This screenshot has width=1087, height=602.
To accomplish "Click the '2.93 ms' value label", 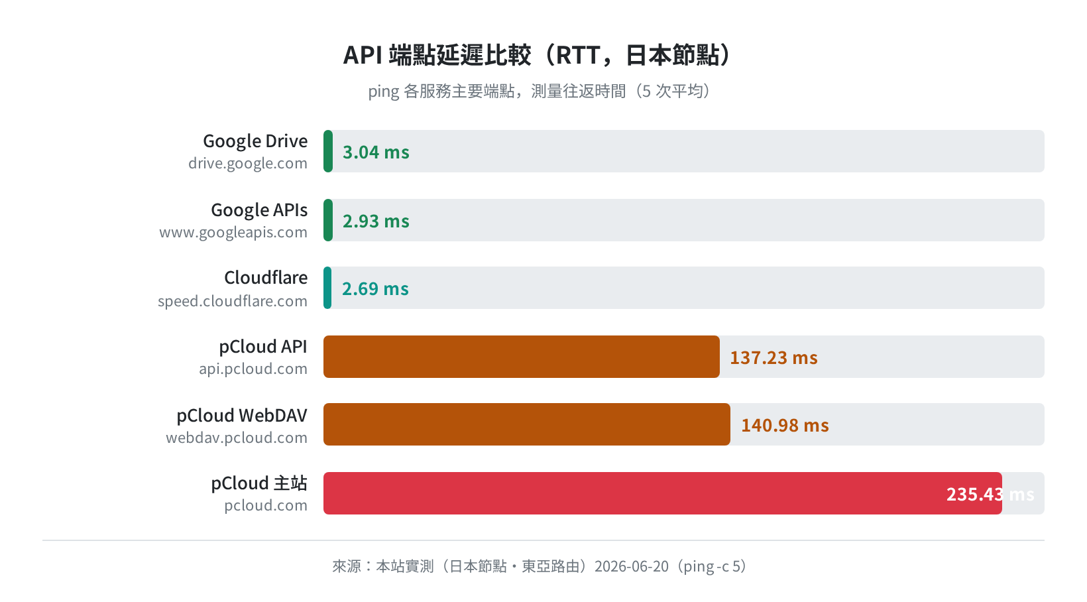I will click(376, 221).
